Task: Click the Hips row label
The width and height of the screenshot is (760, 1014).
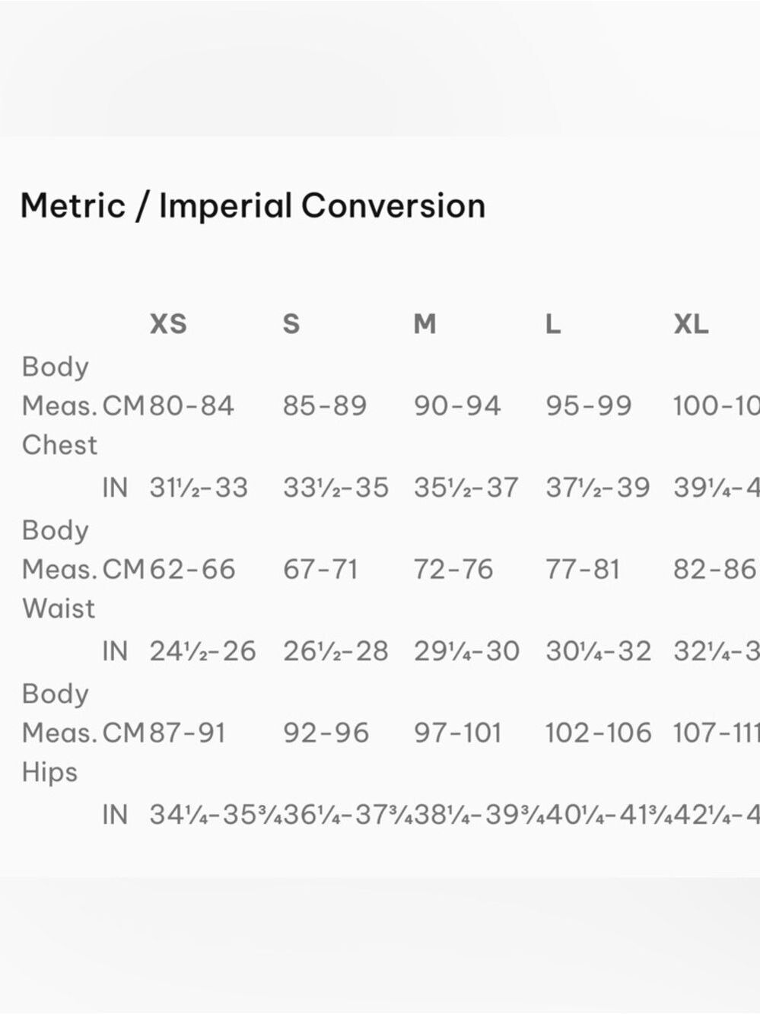Action: [x=49, y=772]
